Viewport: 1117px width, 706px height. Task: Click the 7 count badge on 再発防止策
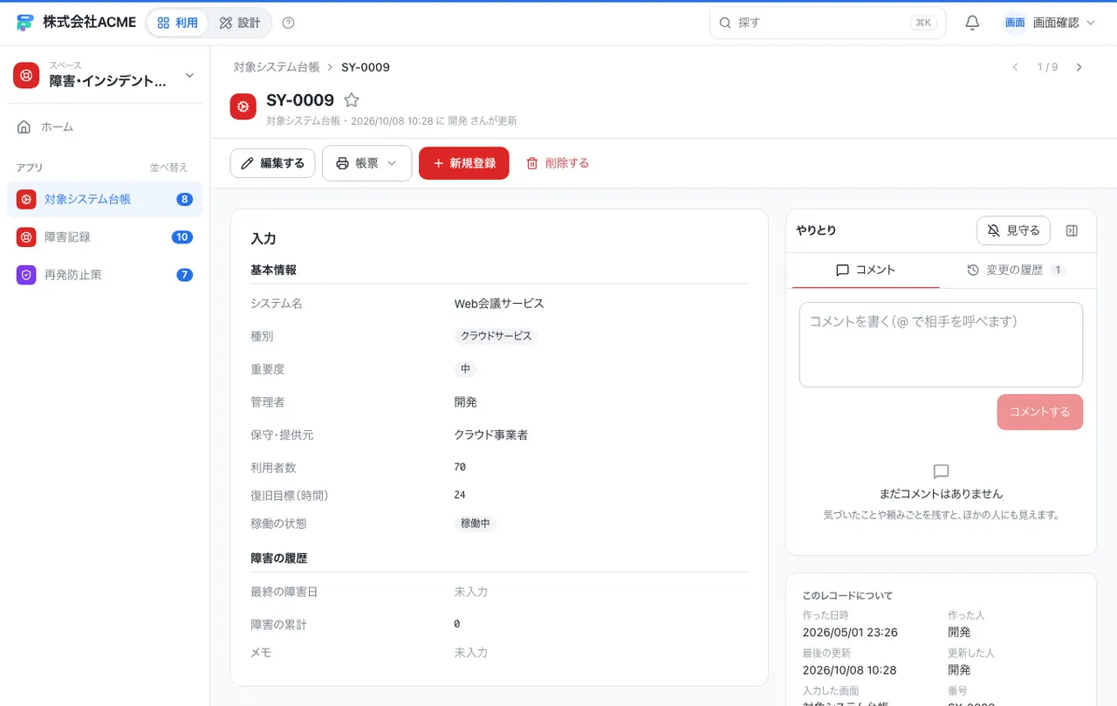(184, 275)
